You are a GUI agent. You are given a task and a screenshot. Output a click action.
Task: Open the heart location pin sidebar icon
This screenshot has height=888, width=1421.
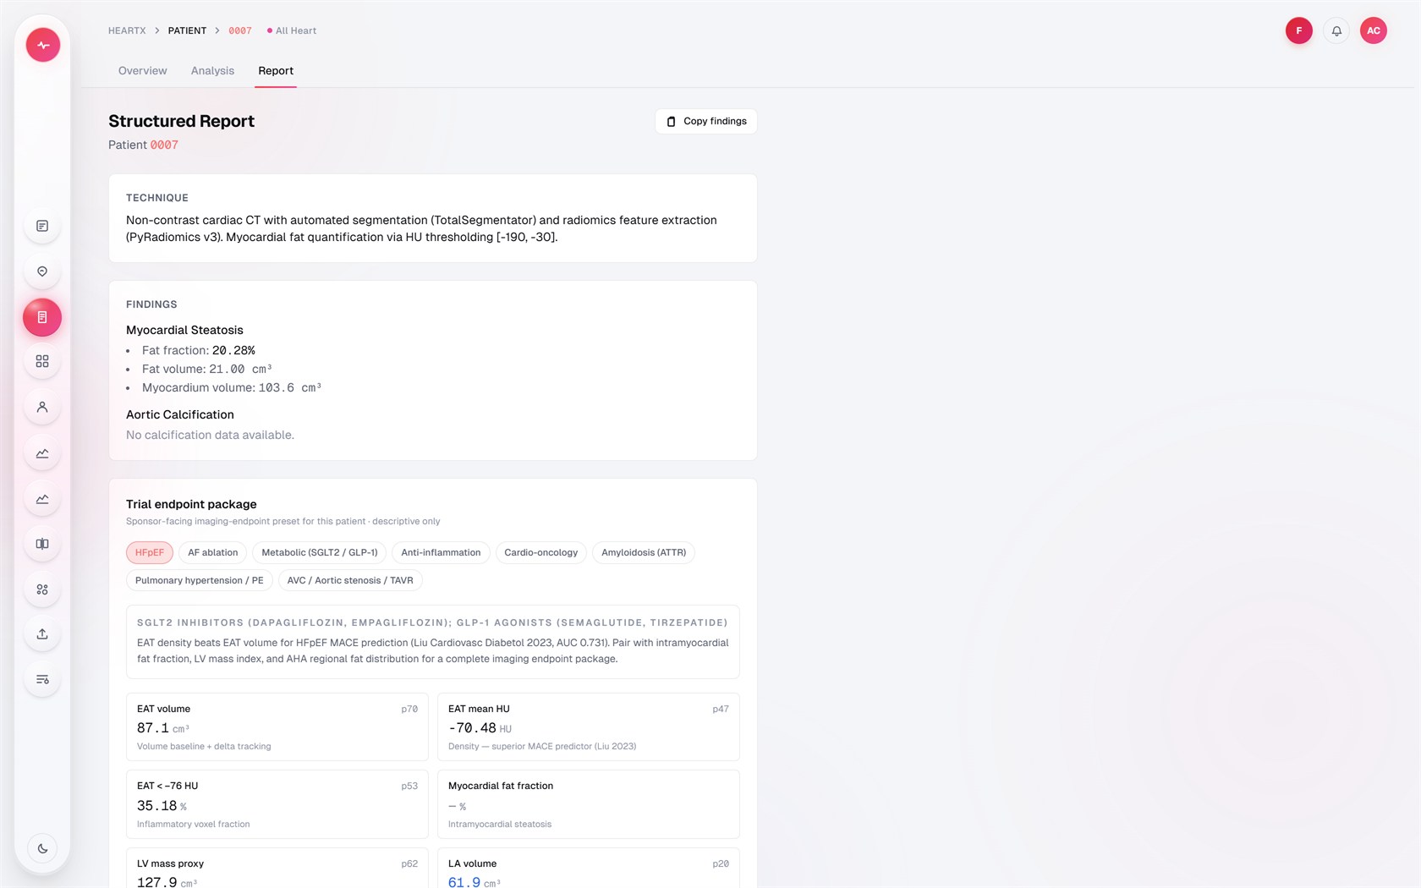(x=42, y=271)
